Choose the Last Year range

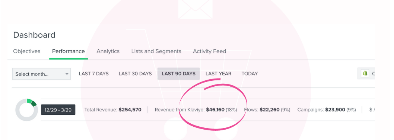click(218, 74)
